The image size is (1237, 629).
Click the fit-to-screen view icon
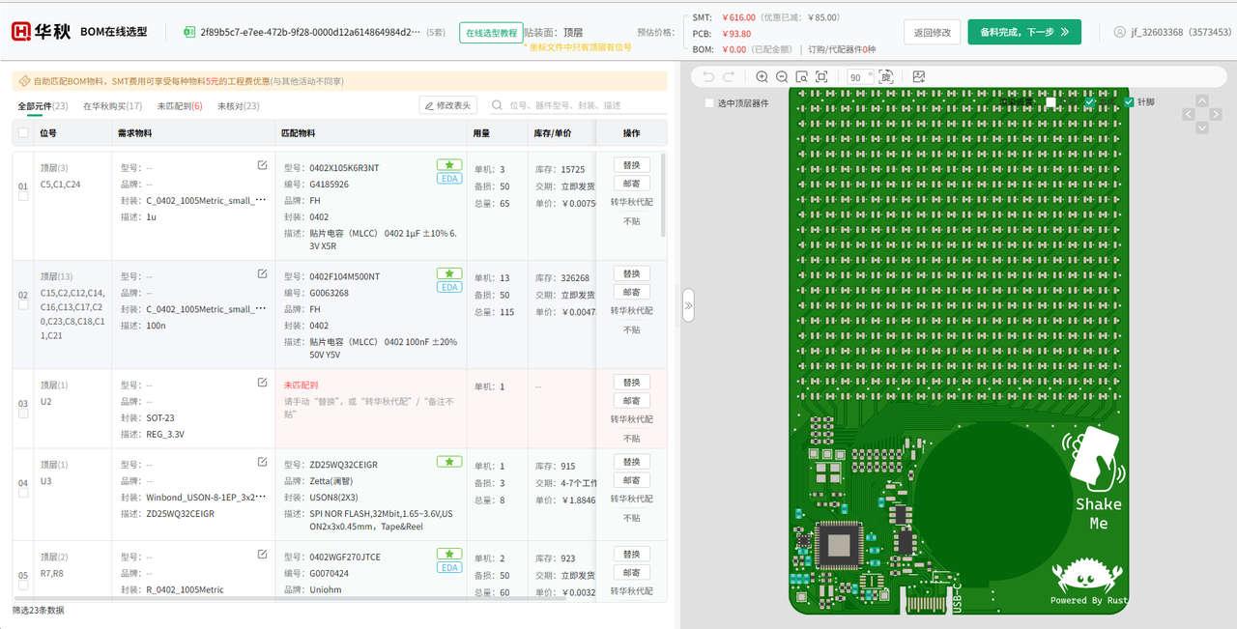point(821,76)
